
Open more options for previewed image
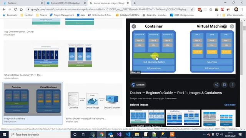click(x=232, y=85)
